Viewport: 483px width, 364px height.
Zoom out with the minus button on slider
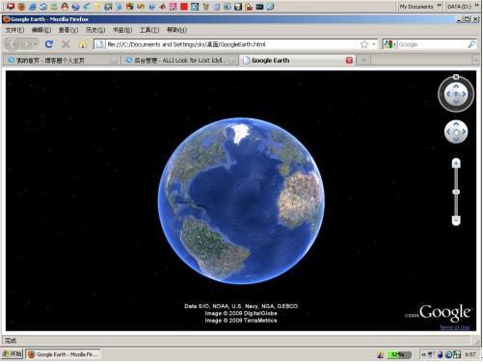pos(456,221)
